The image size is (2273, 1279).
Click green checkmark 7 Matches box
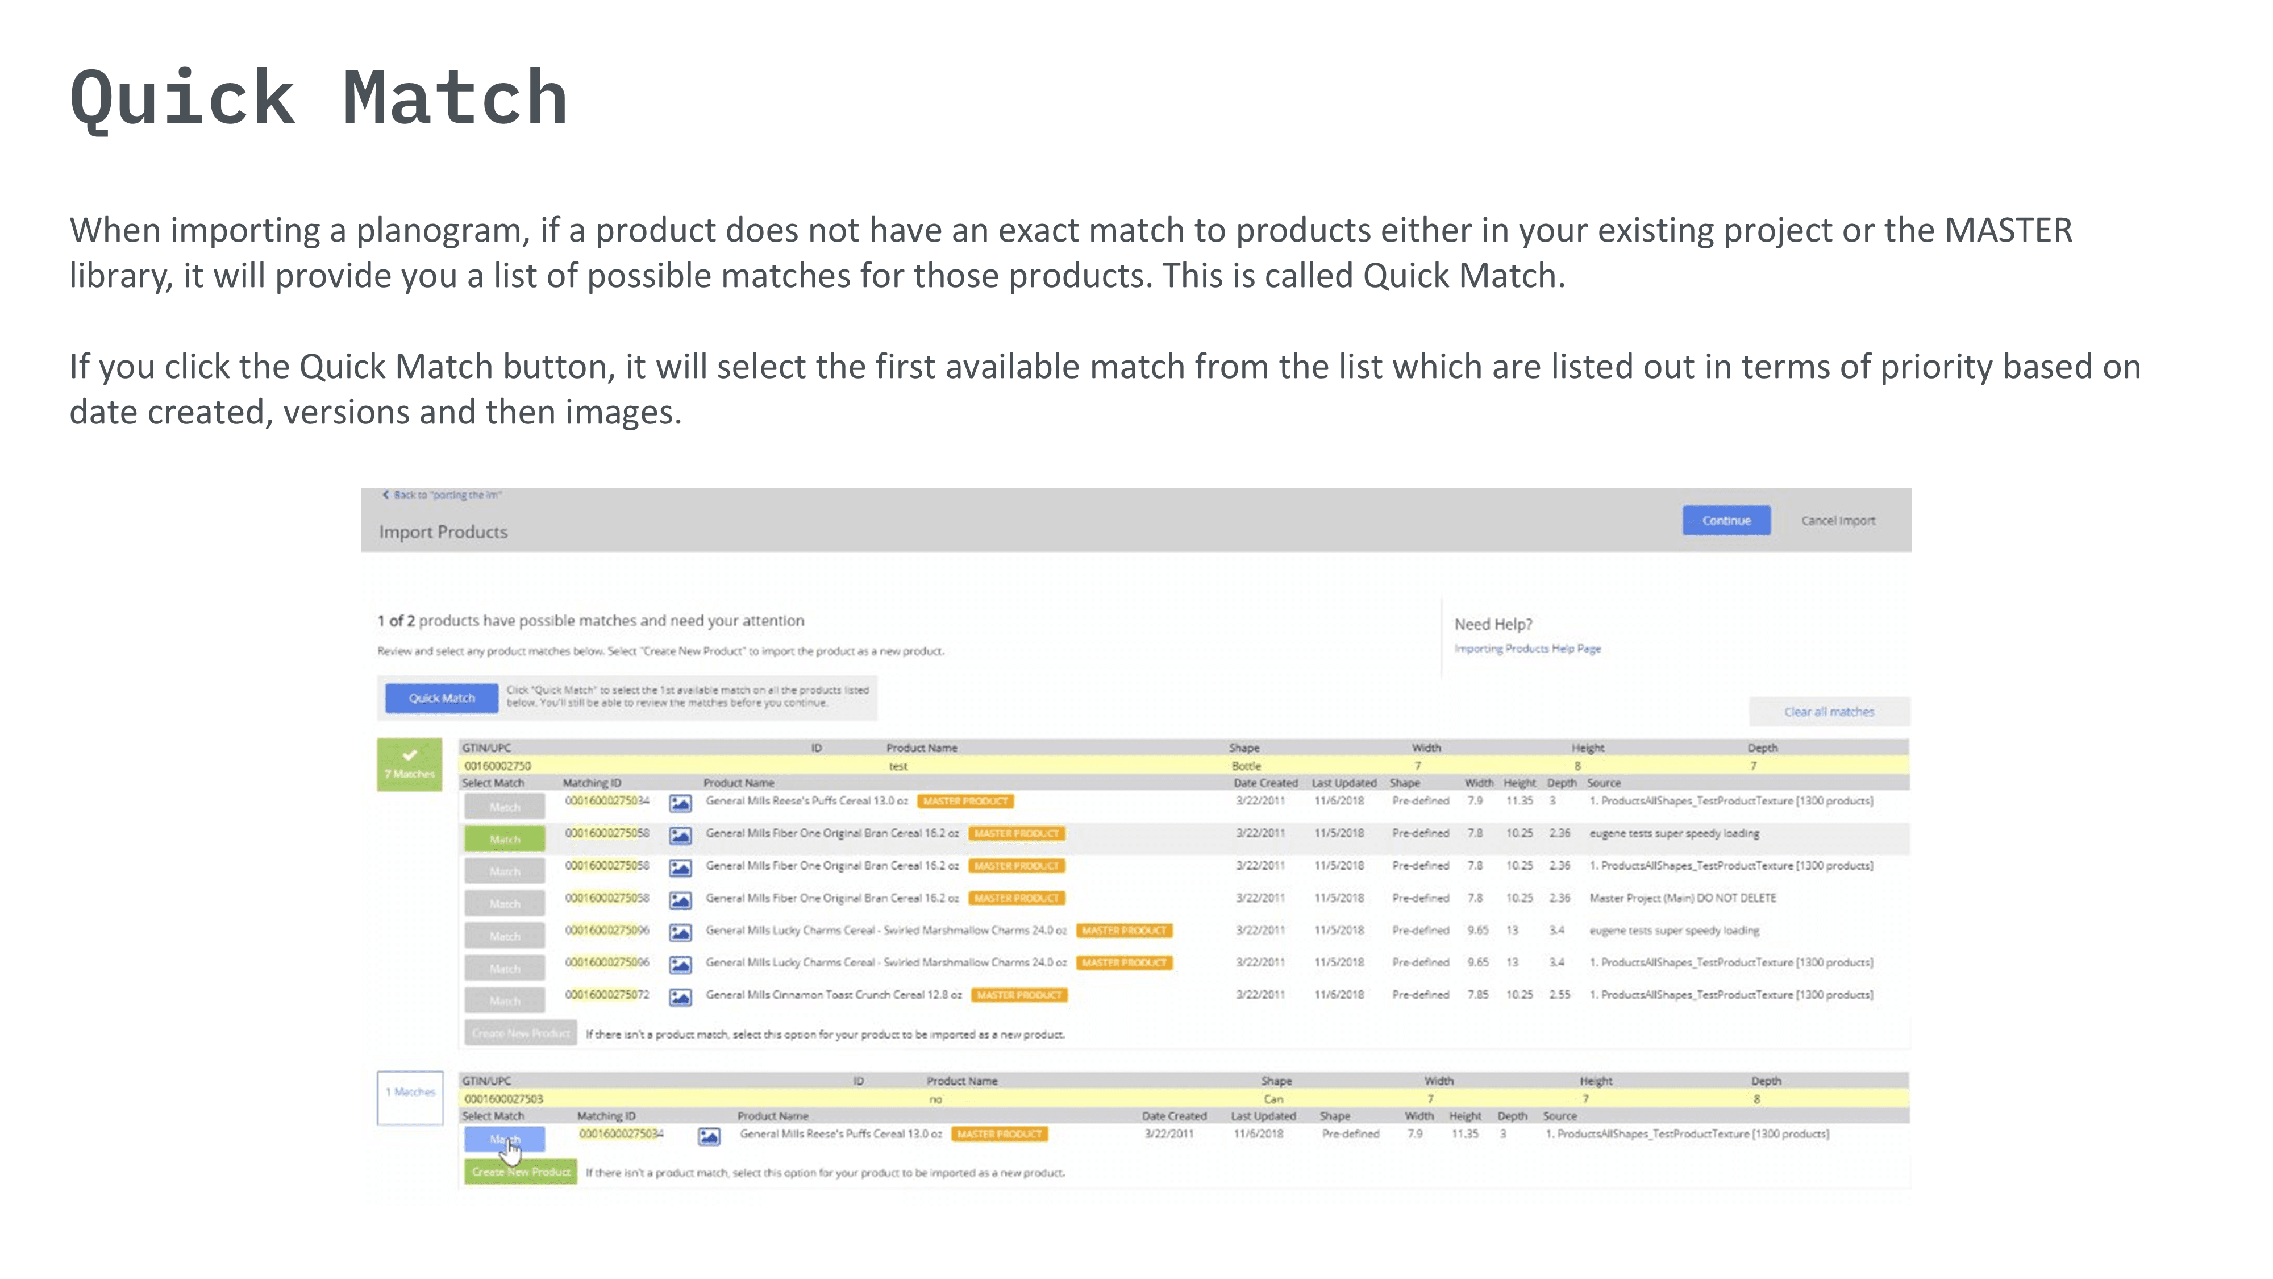tap(409, 763)
